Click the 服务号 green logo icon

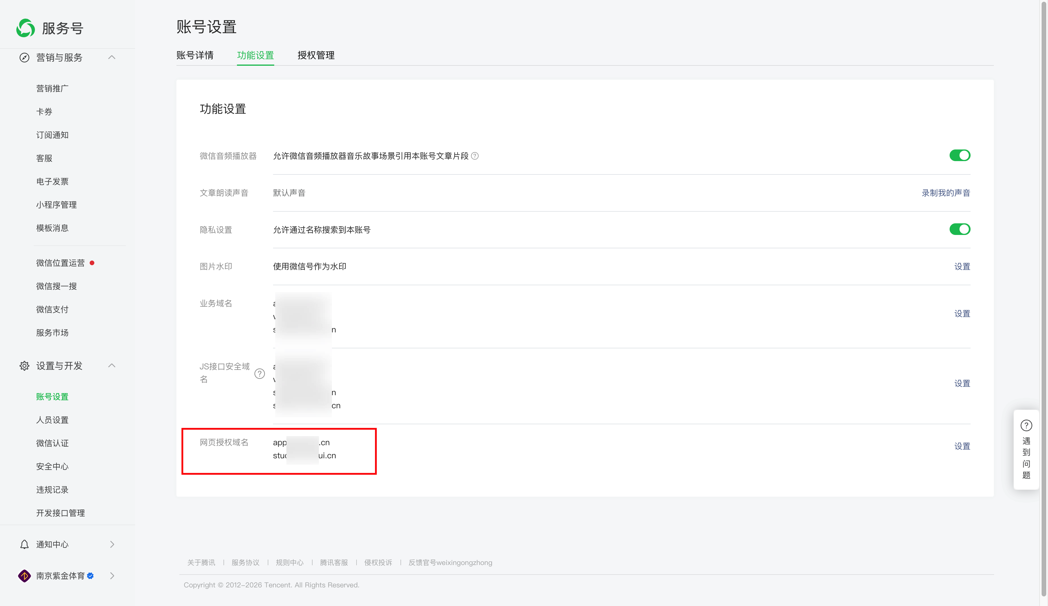pos(25,28)
